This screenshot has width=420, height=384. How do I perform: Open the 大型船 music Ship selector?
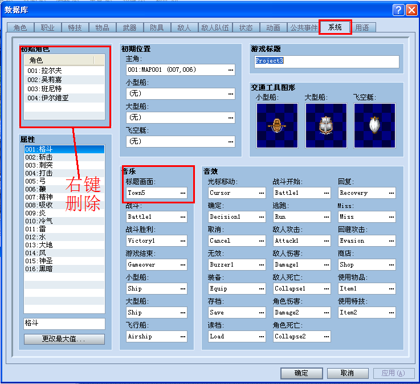156,313
